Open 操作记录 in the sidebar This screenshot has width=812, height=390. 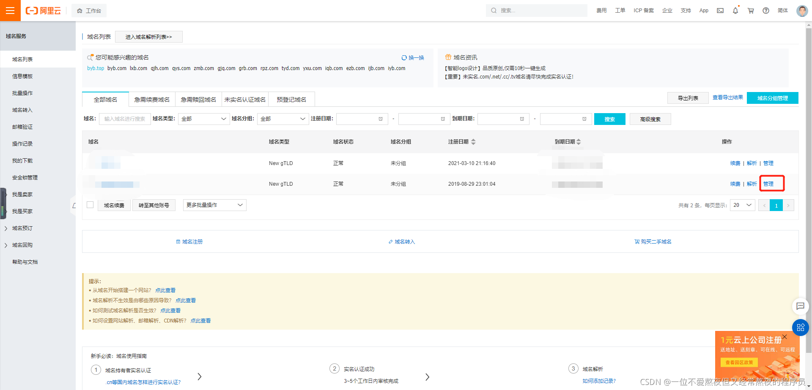(x=22, y=144)
